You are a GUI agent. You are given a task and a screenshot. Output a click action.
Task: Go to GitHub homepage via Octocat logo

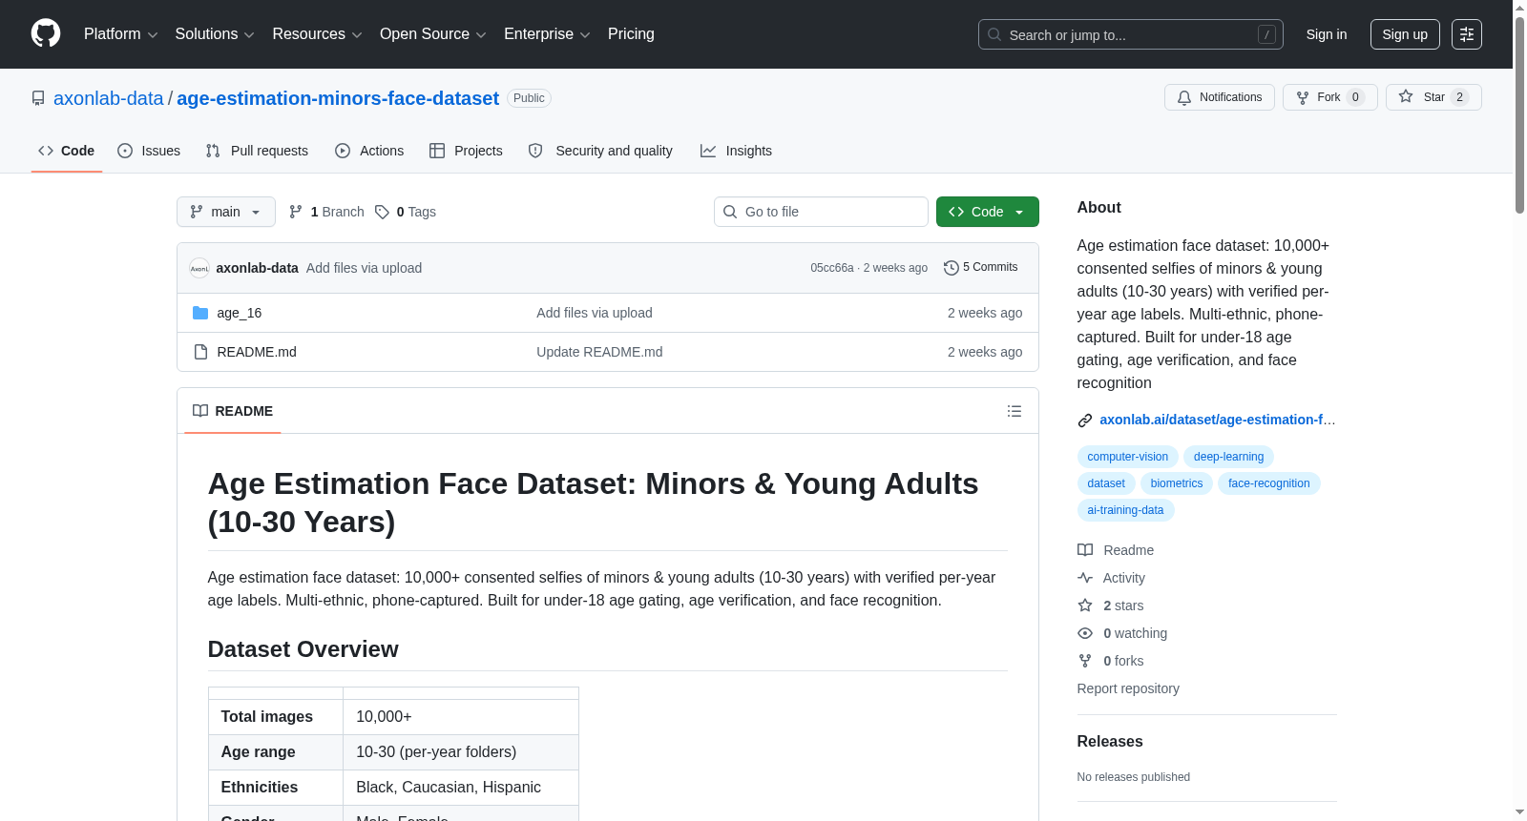46,33
